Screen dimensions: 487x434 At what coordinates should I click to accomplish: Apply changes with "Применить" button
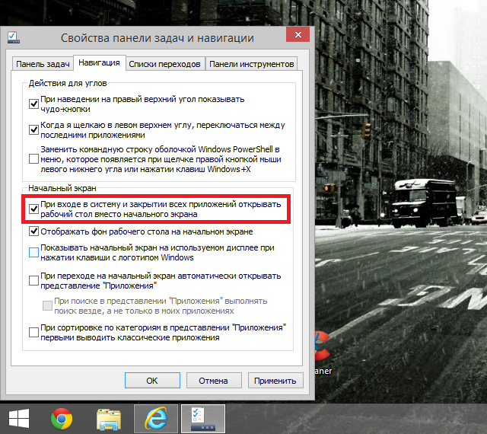pos(275,381)
